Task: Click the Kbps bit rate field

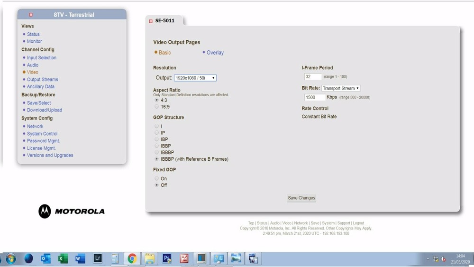Action: 315,97
